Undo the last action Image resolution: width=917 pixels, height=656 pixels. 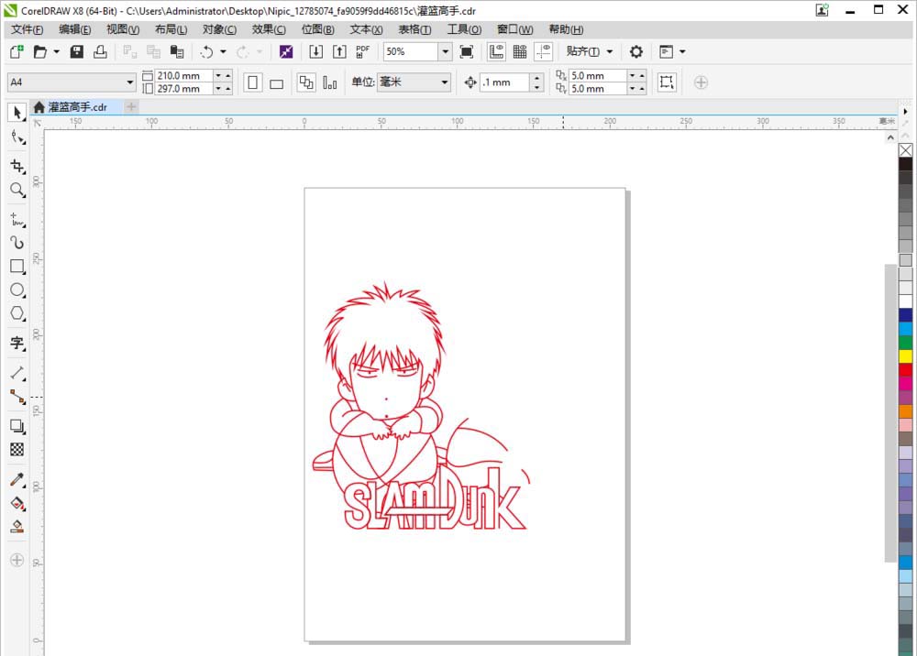206,52
